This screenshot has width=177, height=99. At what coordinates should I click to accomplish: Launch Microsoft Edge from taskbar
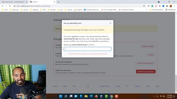(x=91, y=96)
